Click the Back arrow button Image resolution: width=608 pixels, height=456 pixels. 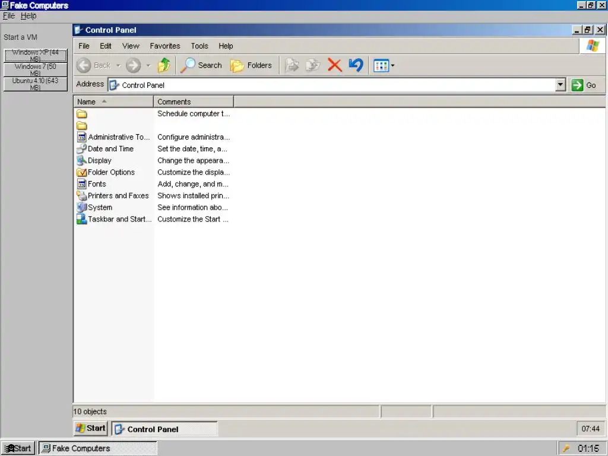point(93,65)
